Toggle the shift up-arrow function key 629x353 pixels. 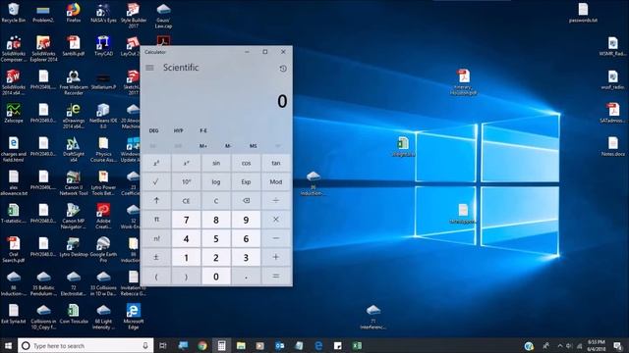(156, 200)
